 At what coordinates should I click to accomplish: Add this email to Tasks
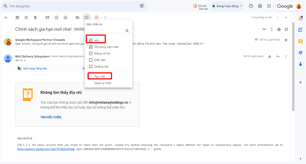point(65,17)
